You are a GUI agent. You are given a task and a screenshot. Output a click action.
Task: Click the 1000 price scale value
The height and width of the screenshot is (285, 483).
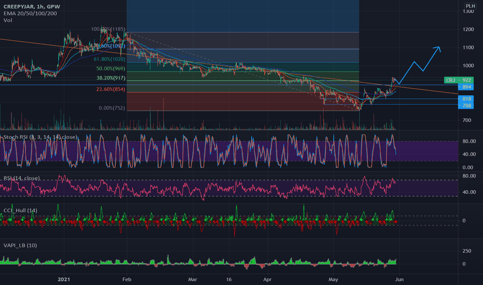(468, 66)
